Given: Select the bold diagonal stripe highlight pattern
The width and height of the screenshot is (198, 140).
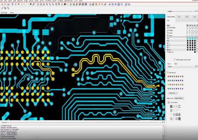Looking at the screenshot, I should [x=171, y=107].
